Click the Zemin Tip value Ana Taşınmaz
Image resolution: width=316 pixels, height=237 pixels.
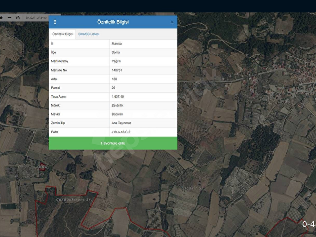click(121, 123)
